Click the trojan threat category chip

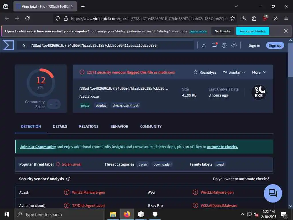tap(142, 164)
